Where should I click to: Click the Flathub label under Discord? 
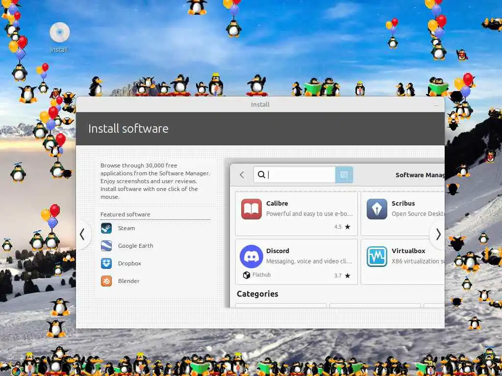tap(262, 275)
